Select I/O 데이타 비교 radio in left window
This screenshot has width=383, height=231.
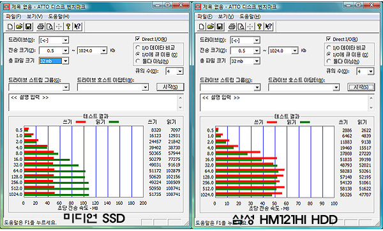coord(138,48)
